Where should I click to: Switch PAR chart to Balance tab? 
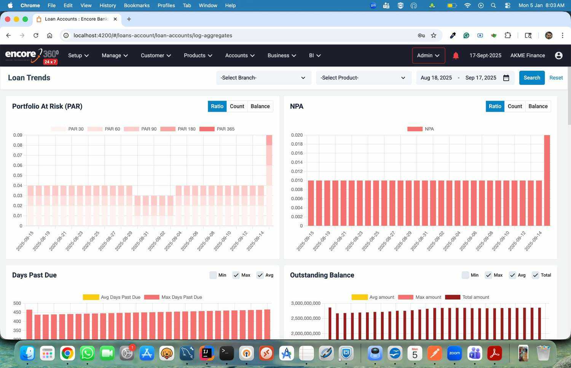(x=260, y=106)
